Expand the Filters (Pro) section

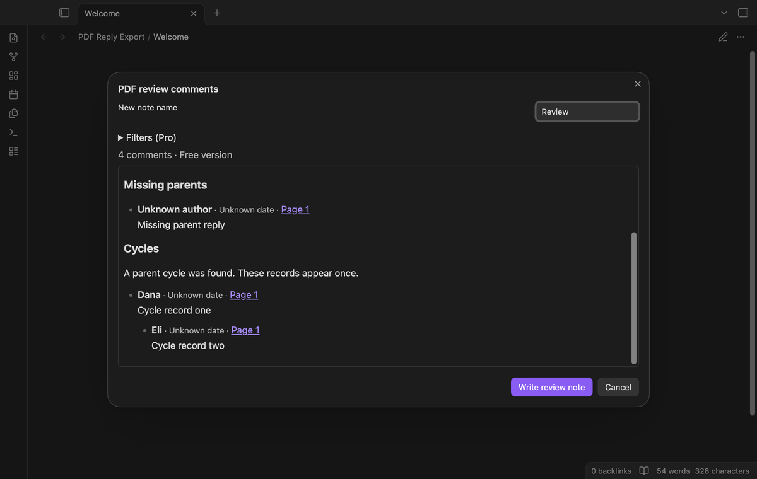(x=147, y=137)
